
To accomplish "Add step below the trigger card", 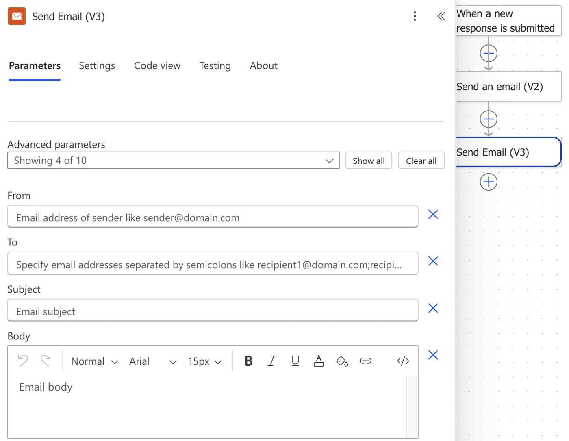I will click(x=489, y=53).
